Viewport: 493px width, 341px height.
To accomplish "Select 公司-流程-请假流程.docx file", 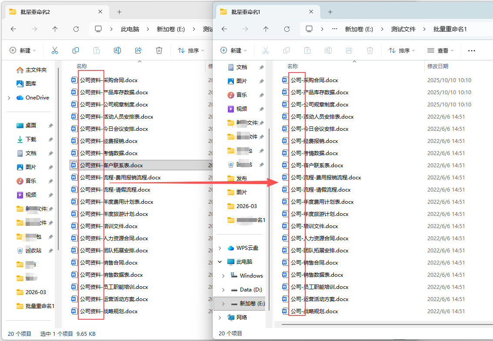I will pyautogui.click(x=320, y=190).
